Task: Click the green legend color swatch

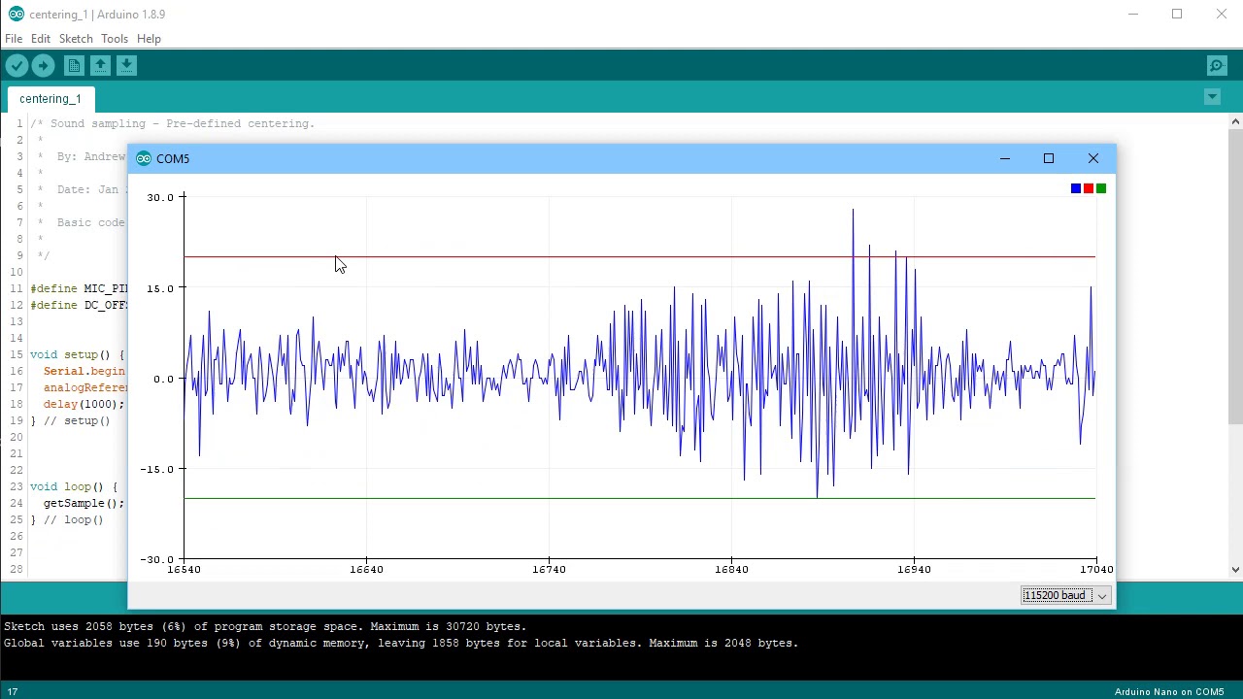Action: [1101, 188]
